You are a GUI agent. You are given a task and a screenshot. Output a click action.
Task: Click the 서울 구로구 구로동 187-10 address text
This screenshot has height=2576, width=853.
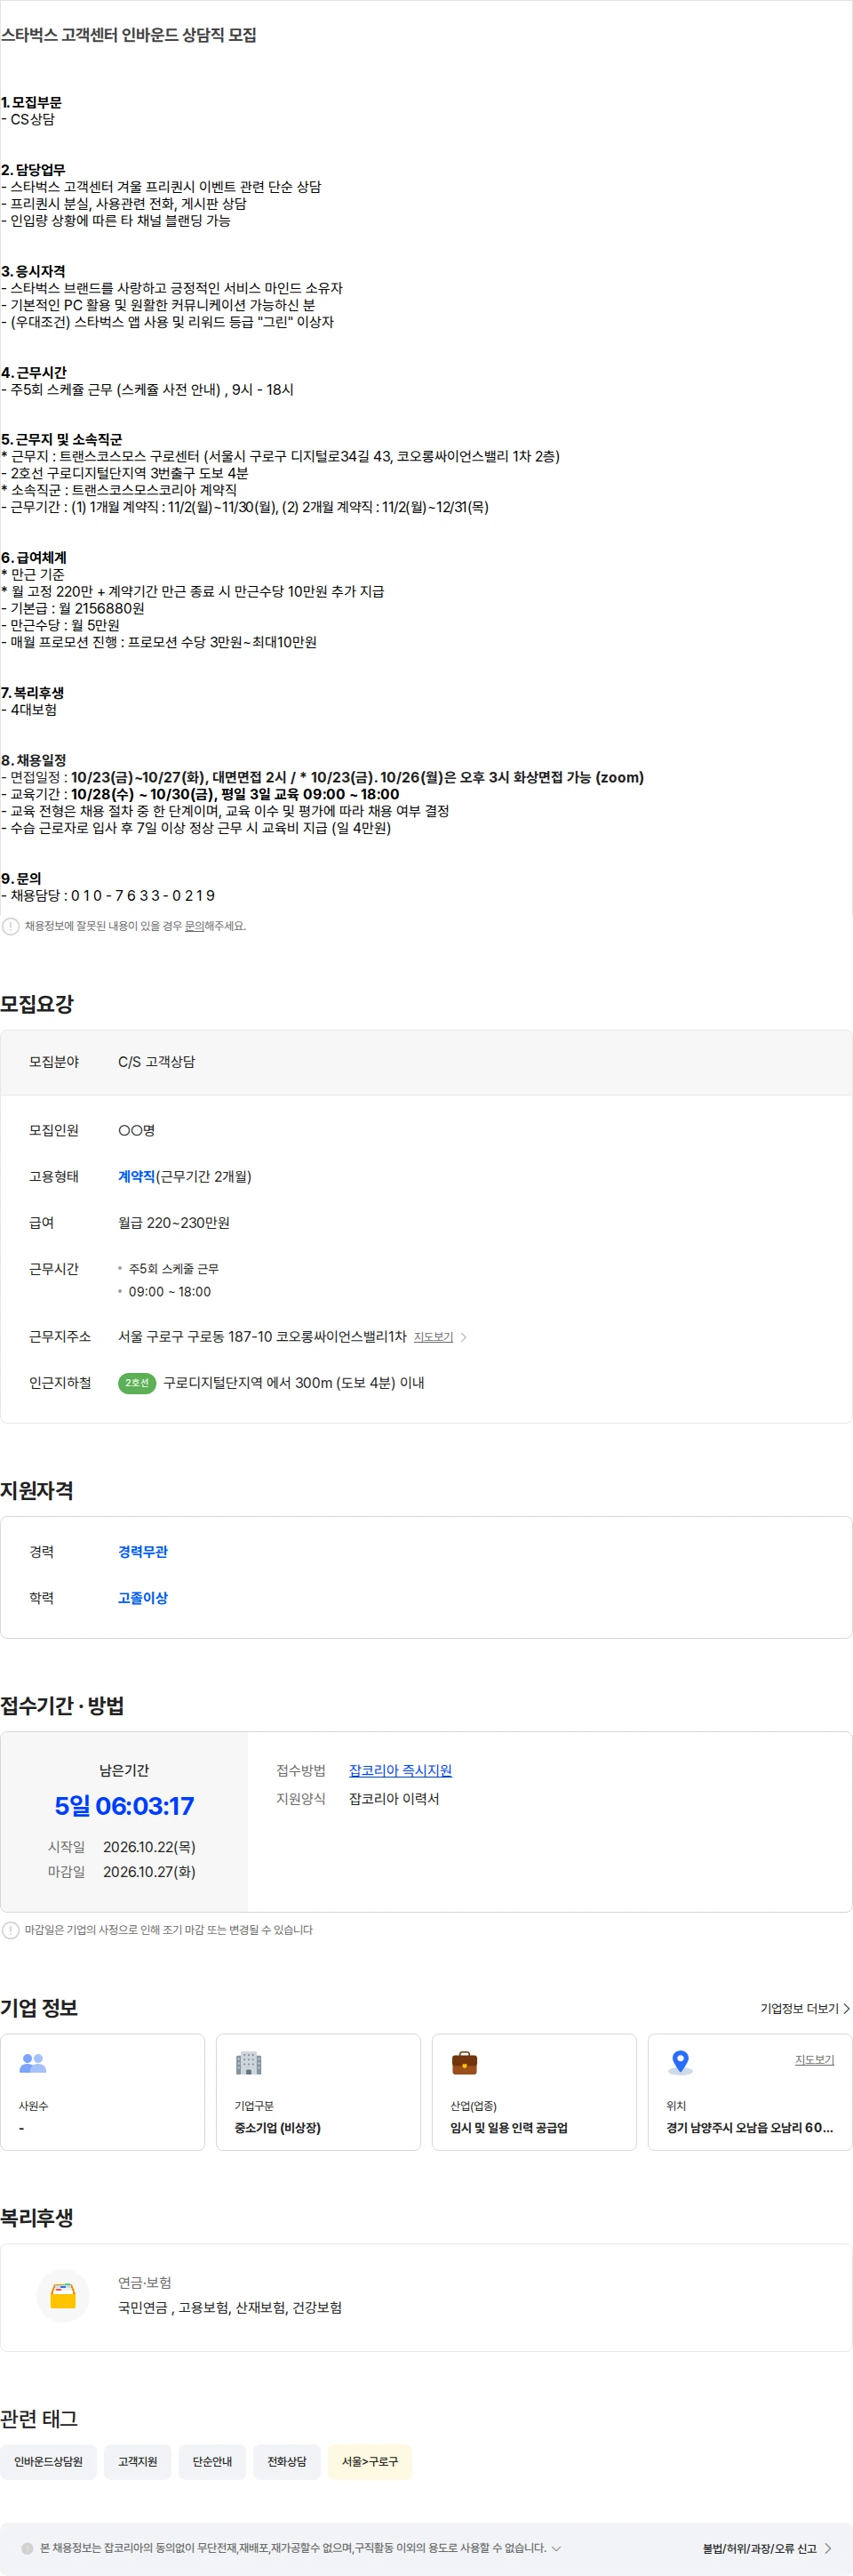point(262,1337)
